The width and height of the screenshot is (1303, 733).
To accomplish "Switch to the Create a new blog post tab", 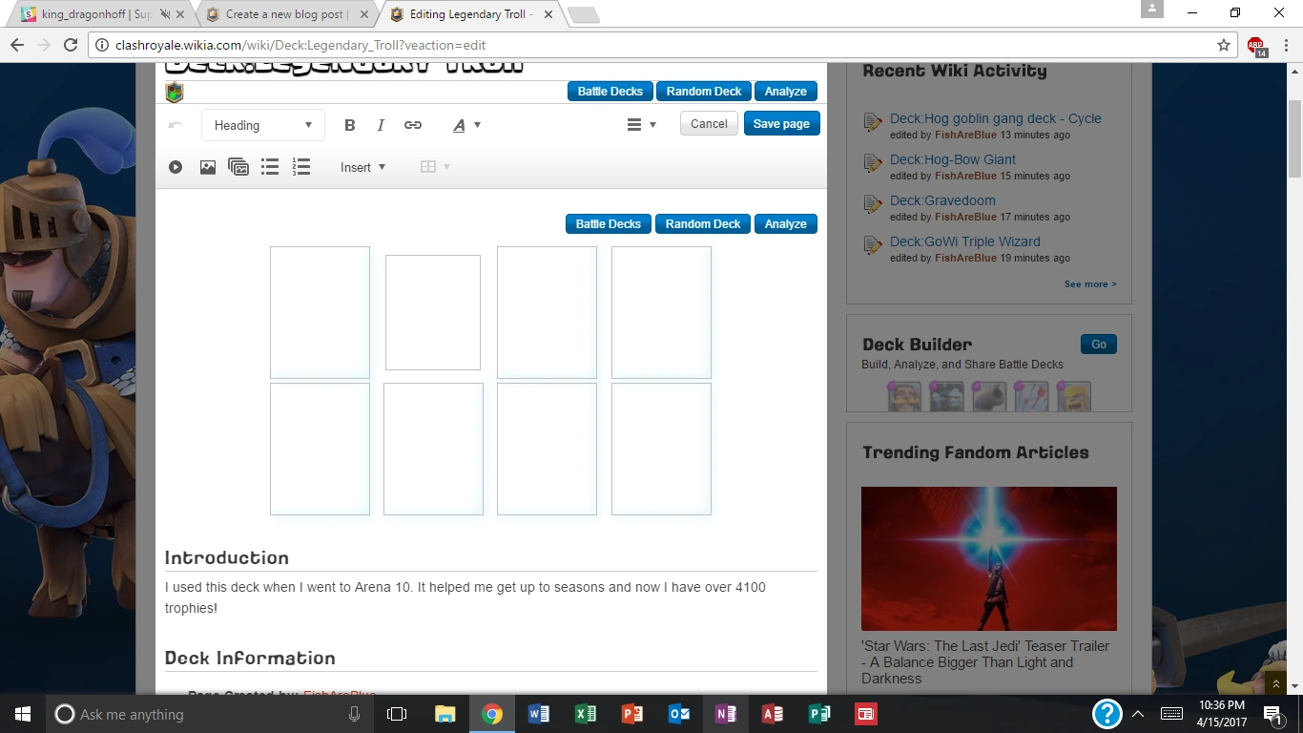I will (x=286, y=14).
